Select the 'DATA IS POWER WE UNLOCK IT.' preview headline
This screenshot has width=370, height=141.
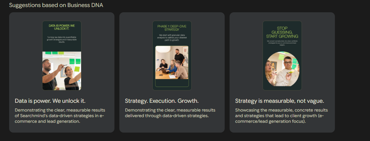[x=62, y=27]
